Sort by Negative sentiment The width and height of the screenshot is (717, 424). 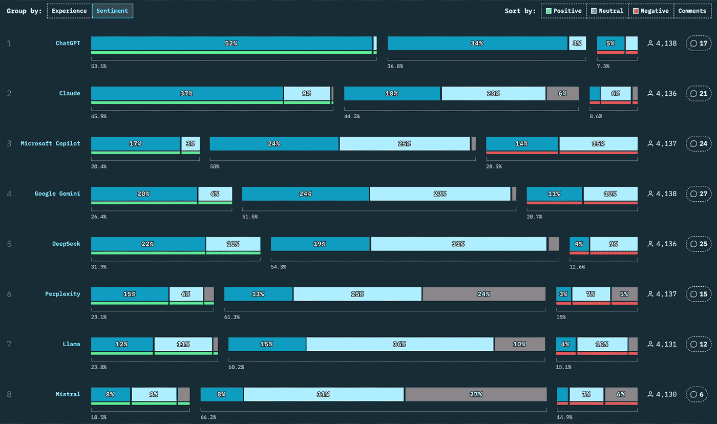pos(650,11)
